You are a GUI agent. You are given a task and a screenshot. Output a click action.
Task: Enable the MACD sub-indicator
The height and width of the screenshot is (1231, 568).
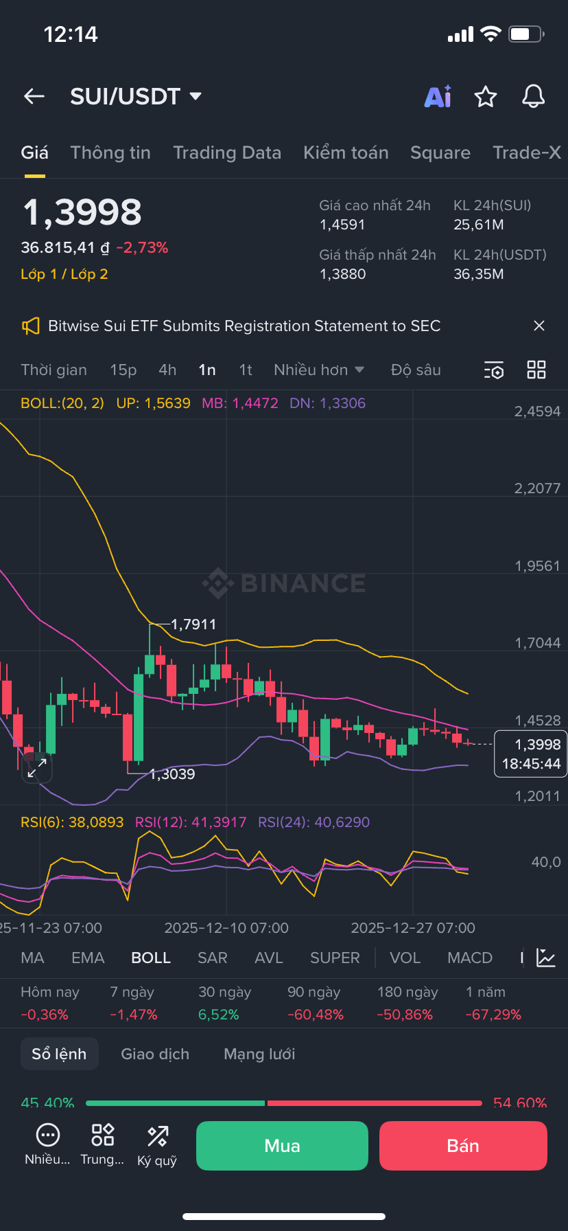(470, 958)
